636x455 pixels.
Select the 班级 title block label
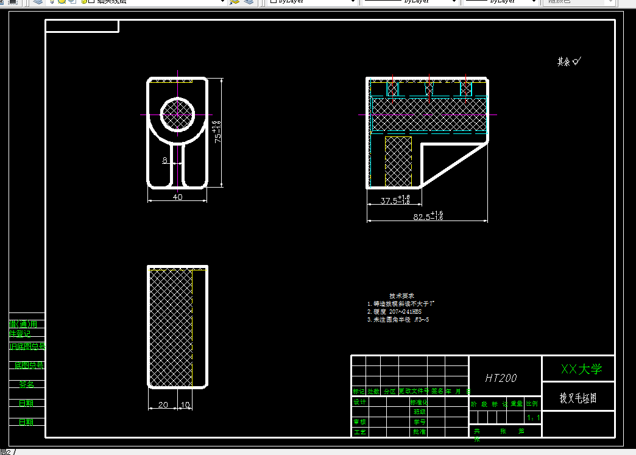pyautogui.click(x=419, y=412)
